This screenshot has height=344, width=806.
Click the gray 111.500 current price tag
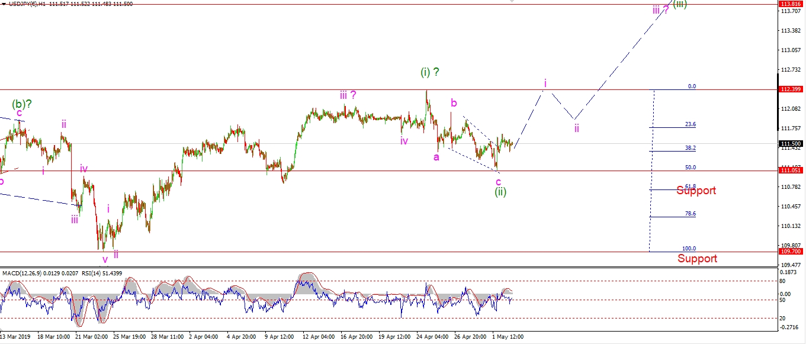[x=790, y=144]
